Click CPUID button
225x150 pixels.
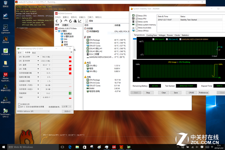click(x=191, y=93)
